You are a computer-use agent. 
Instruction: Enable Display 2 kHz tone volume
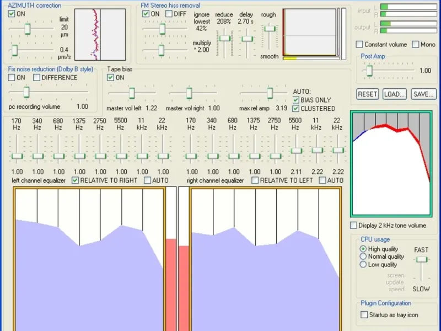(x=353, y=225)
